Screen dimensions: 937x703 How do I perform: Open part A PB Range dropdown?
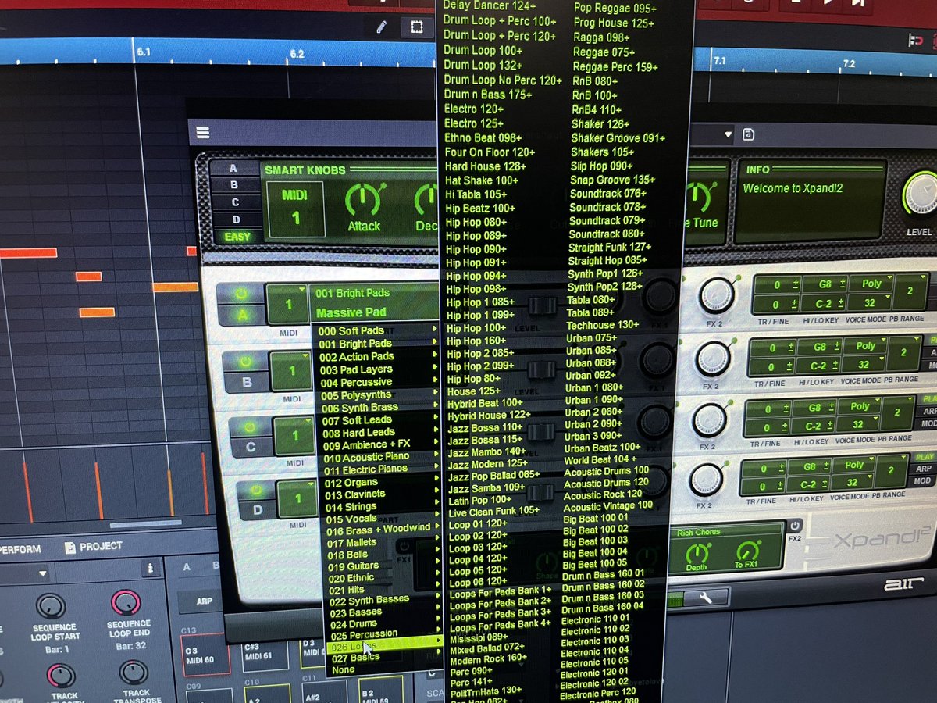pyautogui.click(x=910, y=291)
